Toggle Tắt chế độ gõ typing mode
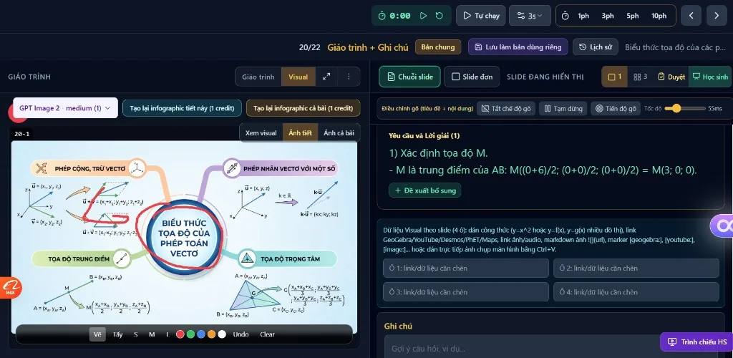 pyautogui.click(x=506, y=108)
